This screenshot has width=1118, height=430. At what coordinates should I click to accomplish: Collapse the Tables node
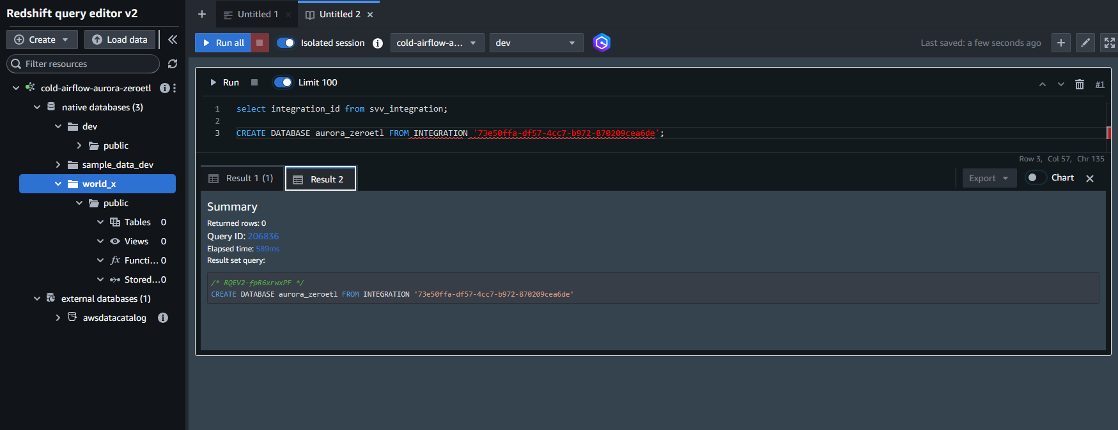(100, 222)
